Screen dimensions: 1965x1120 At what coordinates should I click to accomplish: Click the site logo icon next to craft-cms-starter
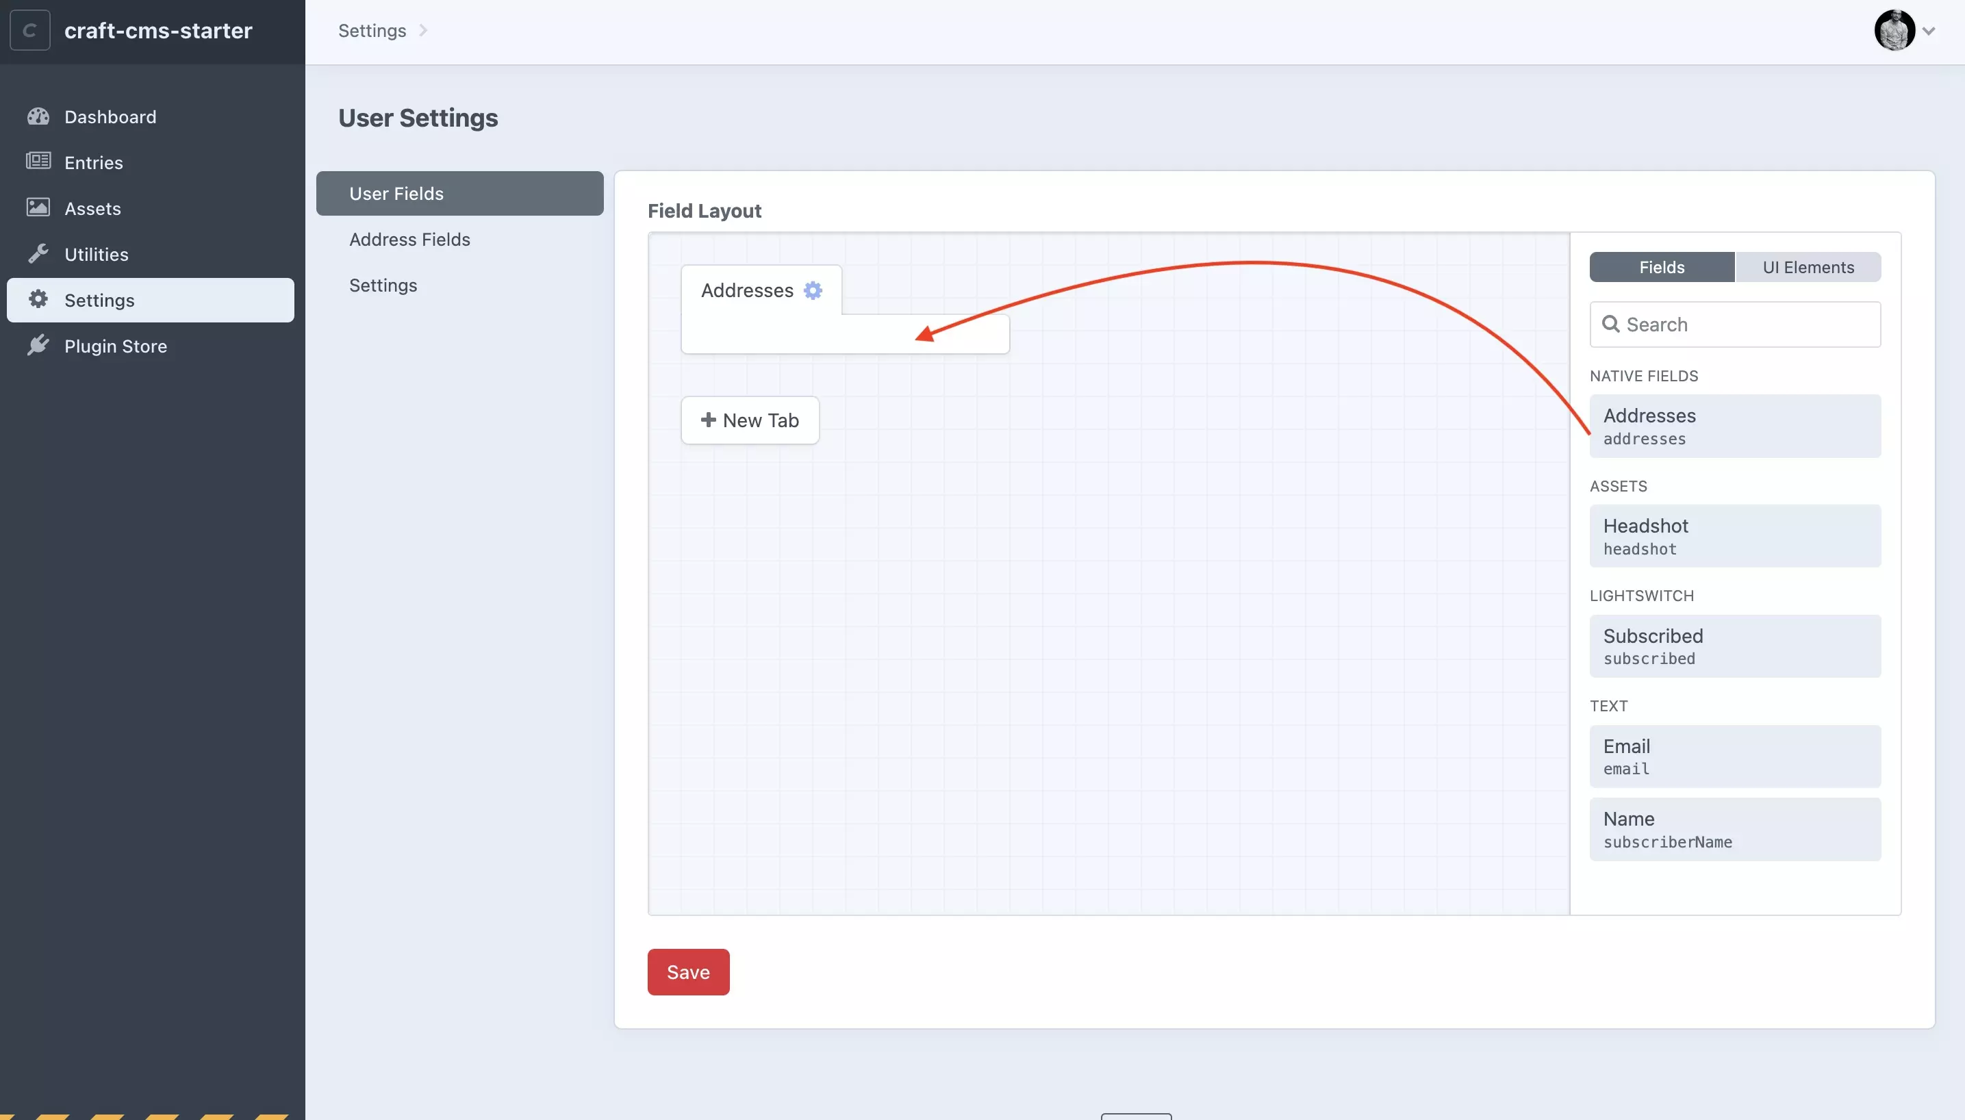30,30
